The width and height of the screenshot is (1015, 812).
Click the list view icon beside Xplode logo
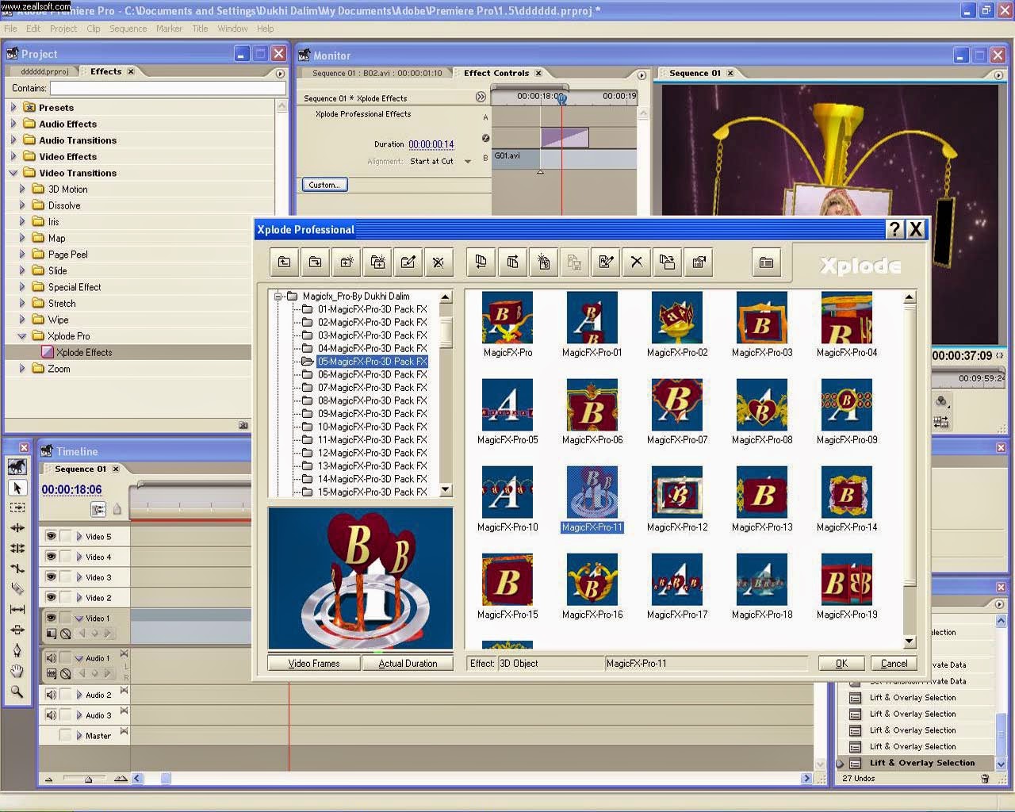click(766, 262)
